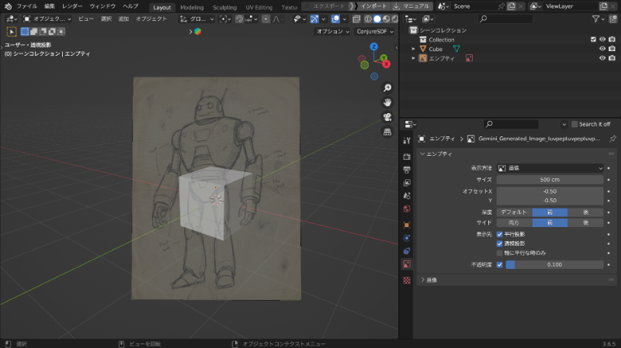This screenshot has height=348, width=621.
Task: Open the Output properties printer icon
Action: pos(406,169)
